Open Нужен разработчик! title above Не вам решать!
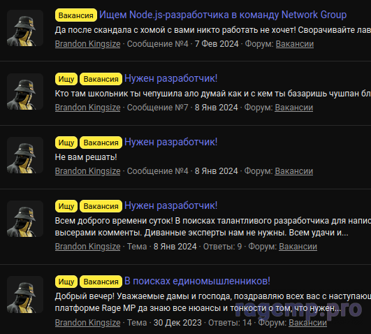 [170, 142]
